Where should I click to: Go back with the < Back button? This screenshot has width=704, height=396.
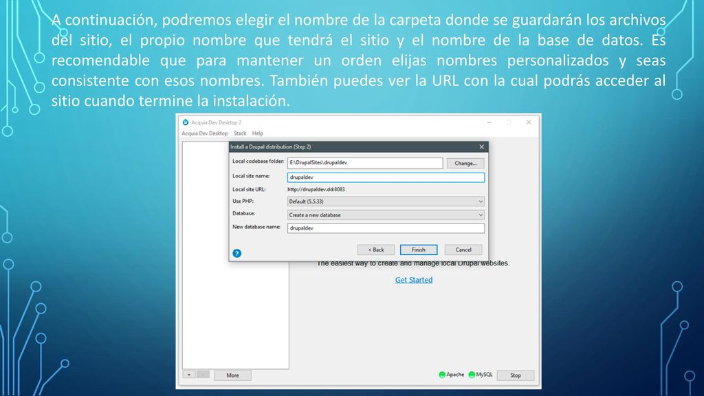pyautogui.click(x=376, y=250)
